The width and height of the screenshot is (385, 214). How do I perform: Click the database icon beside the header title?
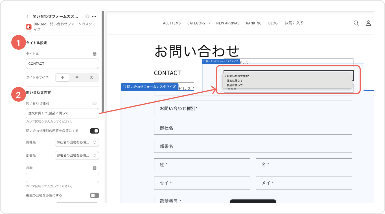point(88,16)
